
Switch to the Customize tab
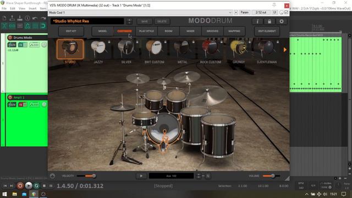point(124,31)
